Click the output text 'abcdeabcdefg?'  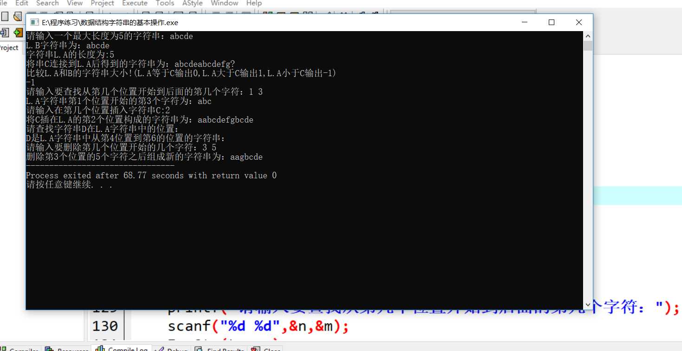pos(205,64)
